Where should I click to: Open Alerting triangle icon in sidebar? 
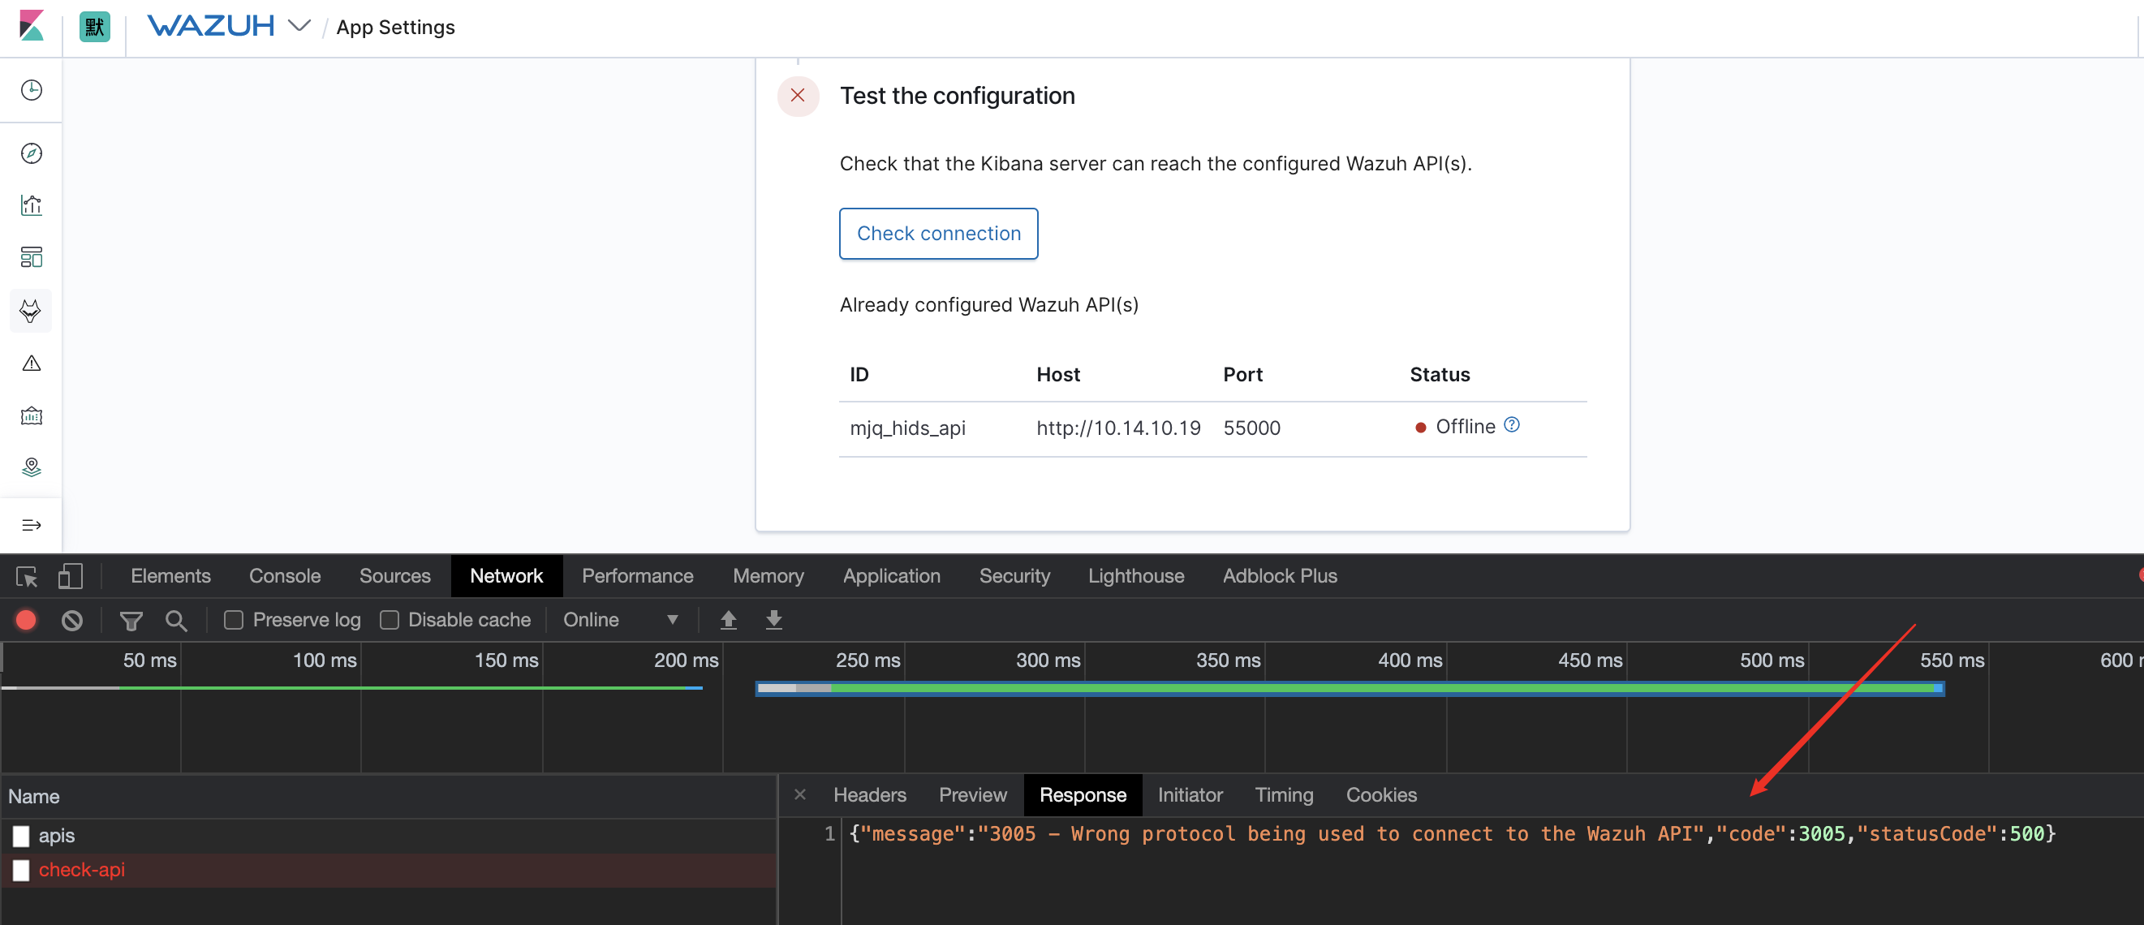(32, 364)
